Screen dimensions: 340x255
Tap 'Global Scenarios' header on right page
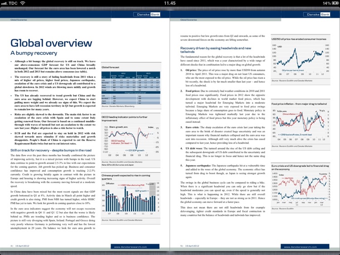click(x=189, y=20)
